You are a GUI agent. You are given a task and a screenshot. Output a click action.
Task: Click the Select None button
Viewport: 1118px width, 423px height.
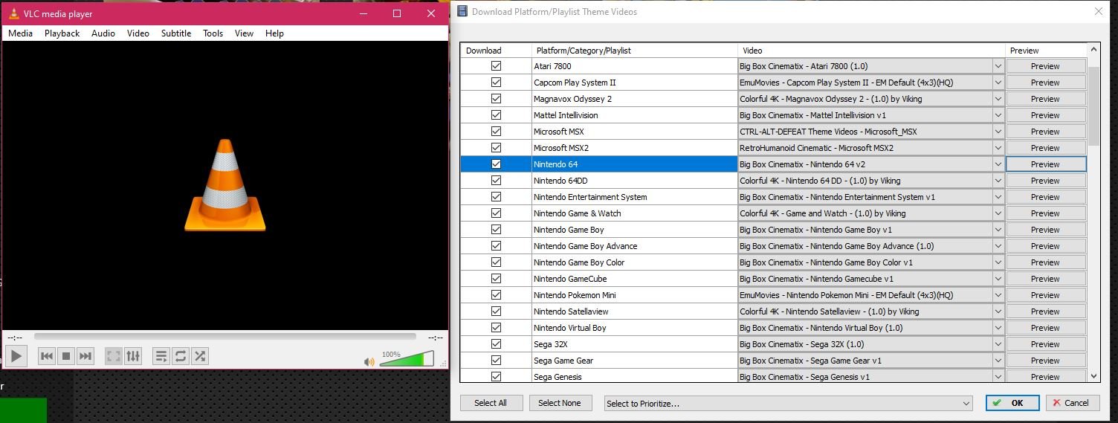pyautogui.click(x=560, y=403)
